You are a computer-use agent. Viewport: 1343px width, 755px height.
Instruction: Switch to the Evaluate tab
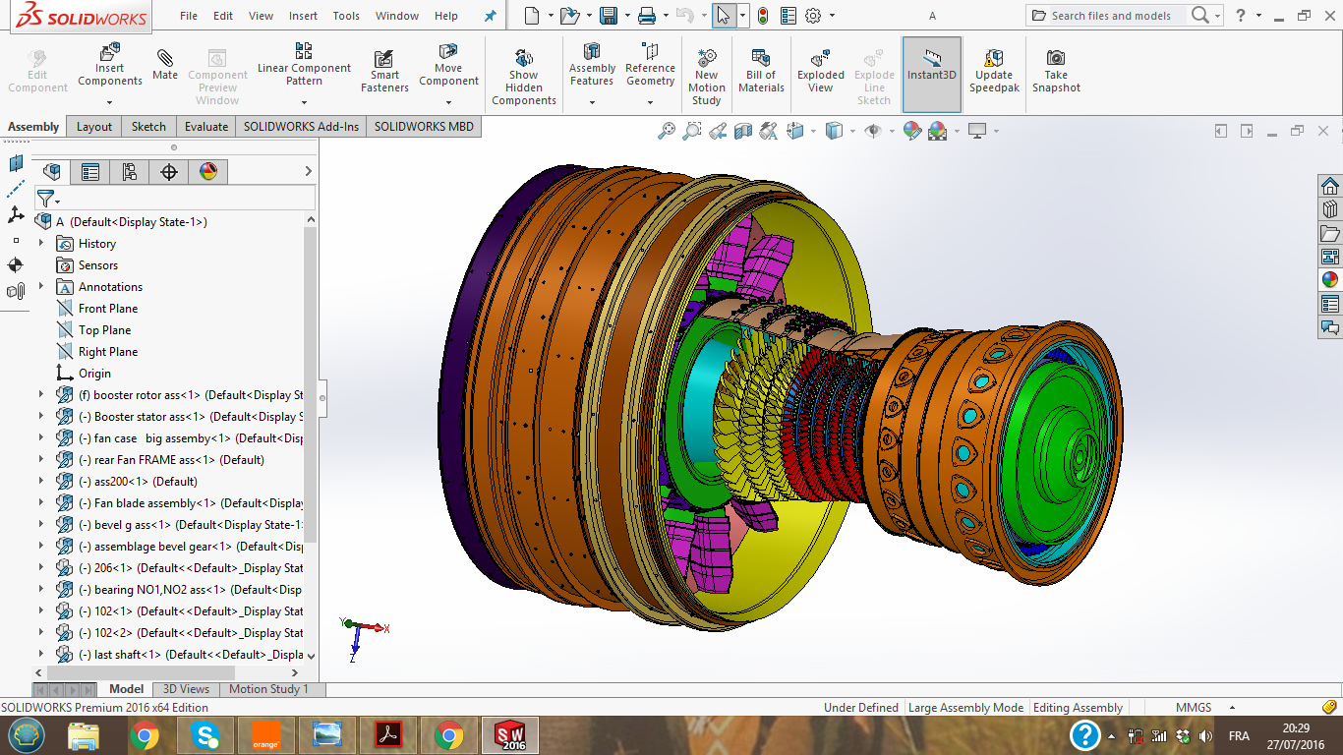pos(206,127)
